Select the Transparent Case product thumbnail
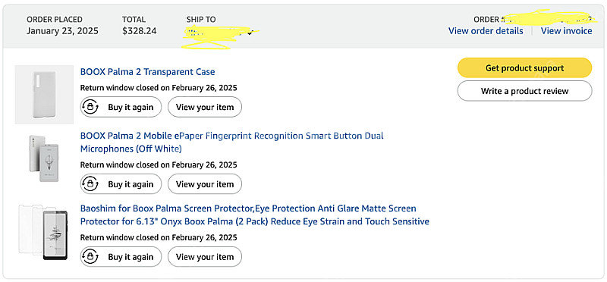Screen dimensions: 607x282 point(44,95)
